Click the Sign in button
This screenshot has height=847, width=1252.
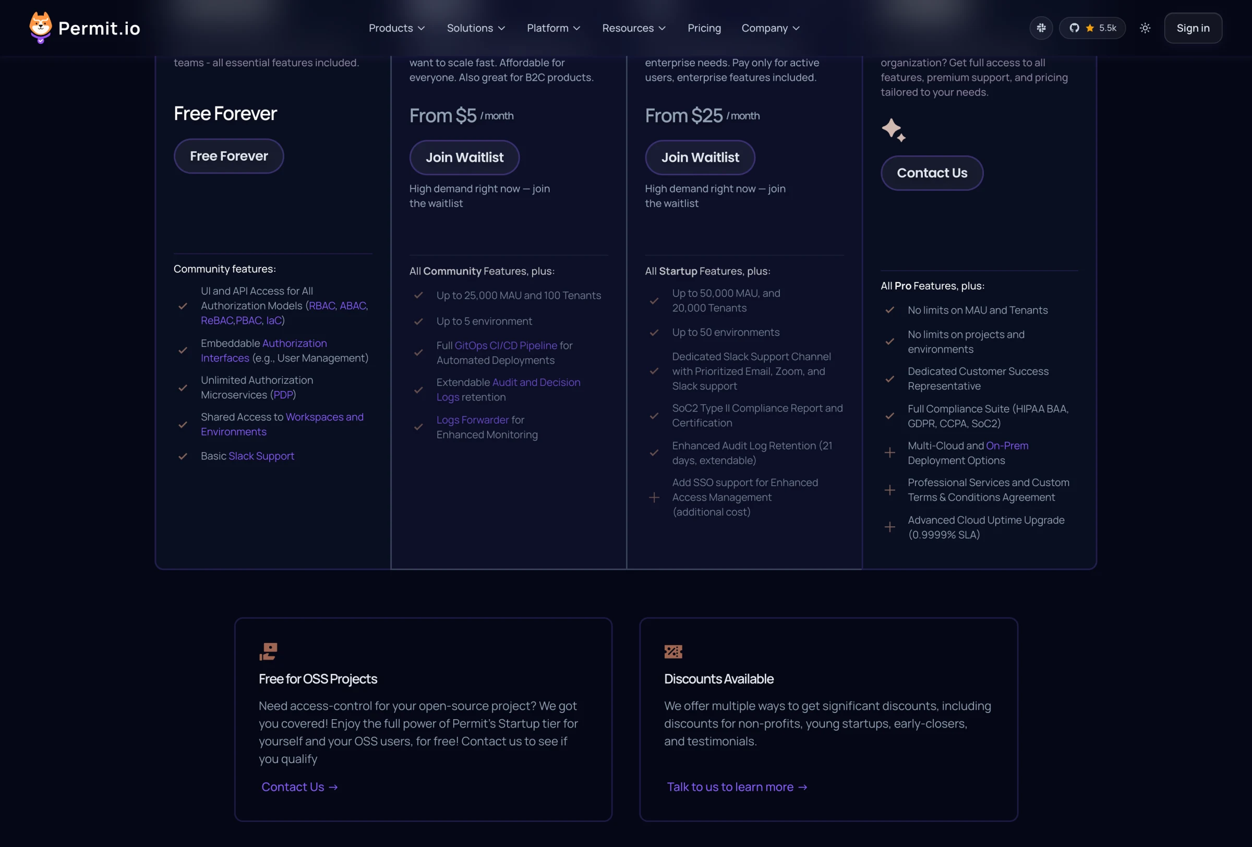click(x=1193, y=28)
